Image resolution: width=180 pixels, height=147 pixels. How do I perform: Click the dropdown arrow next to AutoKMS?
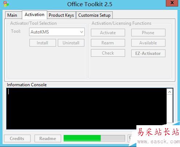pyautogui.click(x=81, y=32)
